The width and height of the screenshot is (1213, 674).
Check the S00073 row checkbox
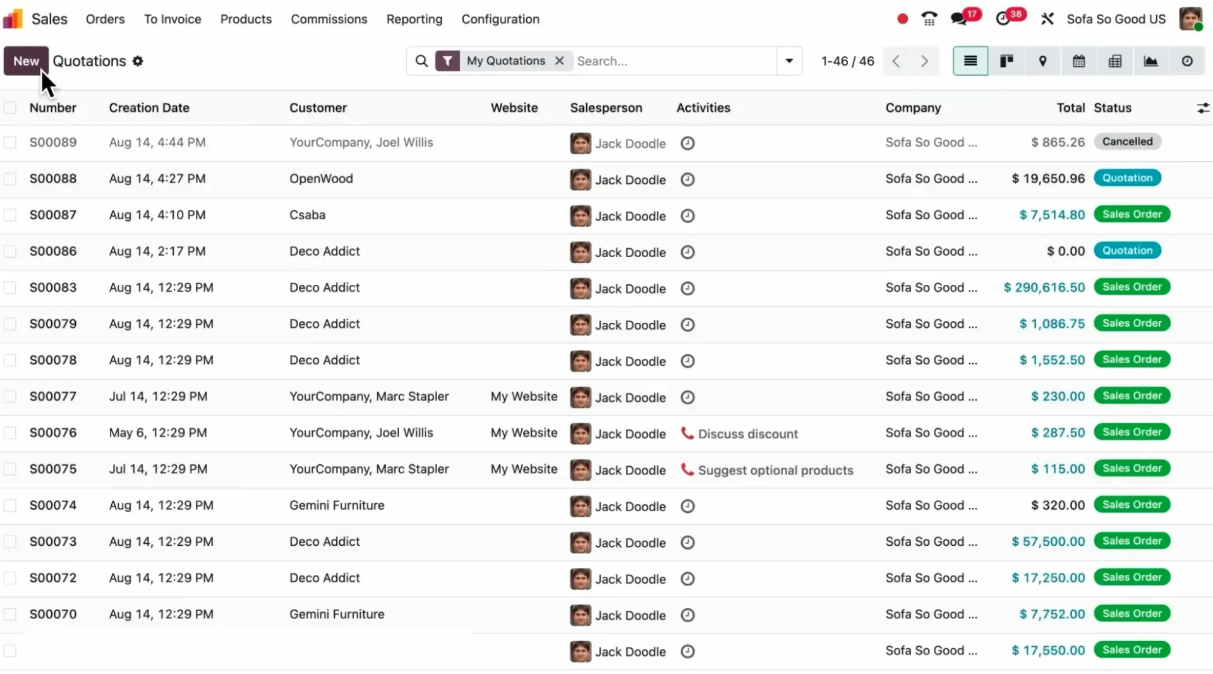[10, 542]
